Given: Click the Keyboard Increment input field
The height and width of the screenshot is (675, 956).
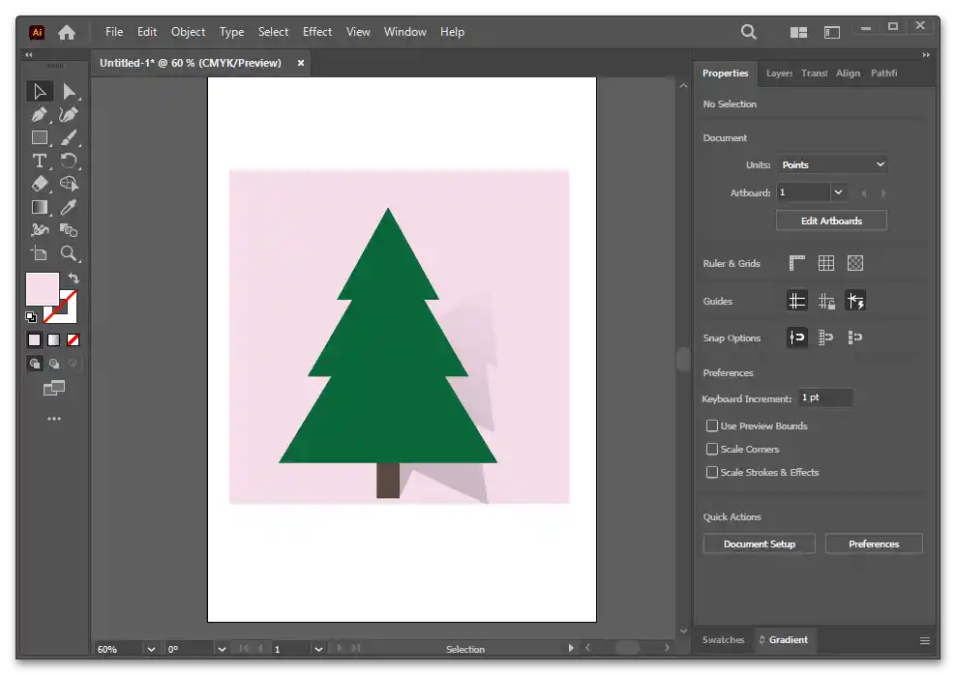Looking at the screenshot, I should tap(824, 397).
